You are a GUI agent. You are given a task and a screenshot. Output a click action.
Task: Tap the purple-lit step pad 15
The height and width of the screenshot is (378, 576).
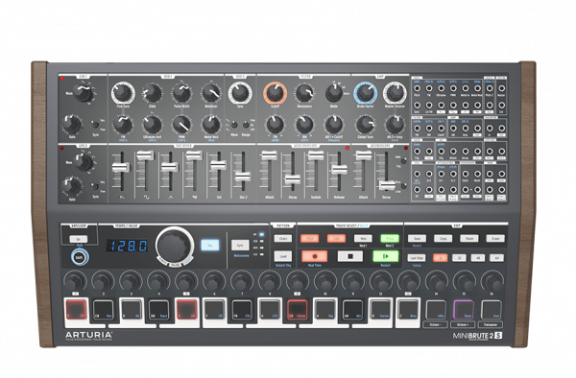tap(464, 310)
